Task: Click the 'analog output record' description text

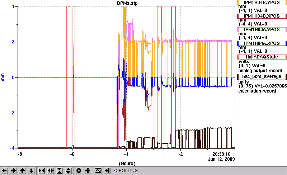Action: click(x=260, y=71)
